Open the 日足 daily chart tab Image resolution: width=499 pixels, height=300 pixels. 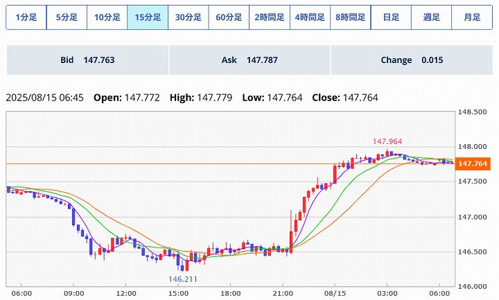click(x=391, y=17)
